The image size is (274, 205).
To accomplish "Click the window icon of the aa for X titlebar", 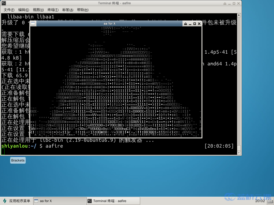I will [33, 23].
